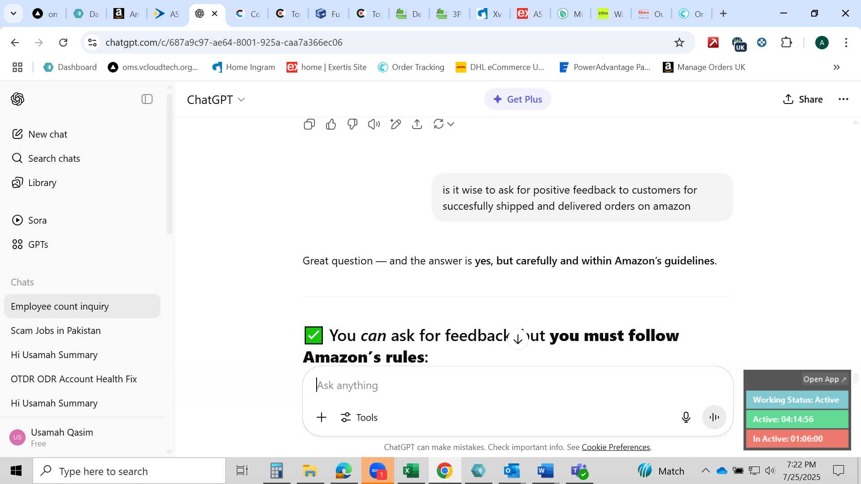The width and height of the screenshot is (861, 484).
Task: Click Open App in the tracker widget
Action: tap(824, 379)
